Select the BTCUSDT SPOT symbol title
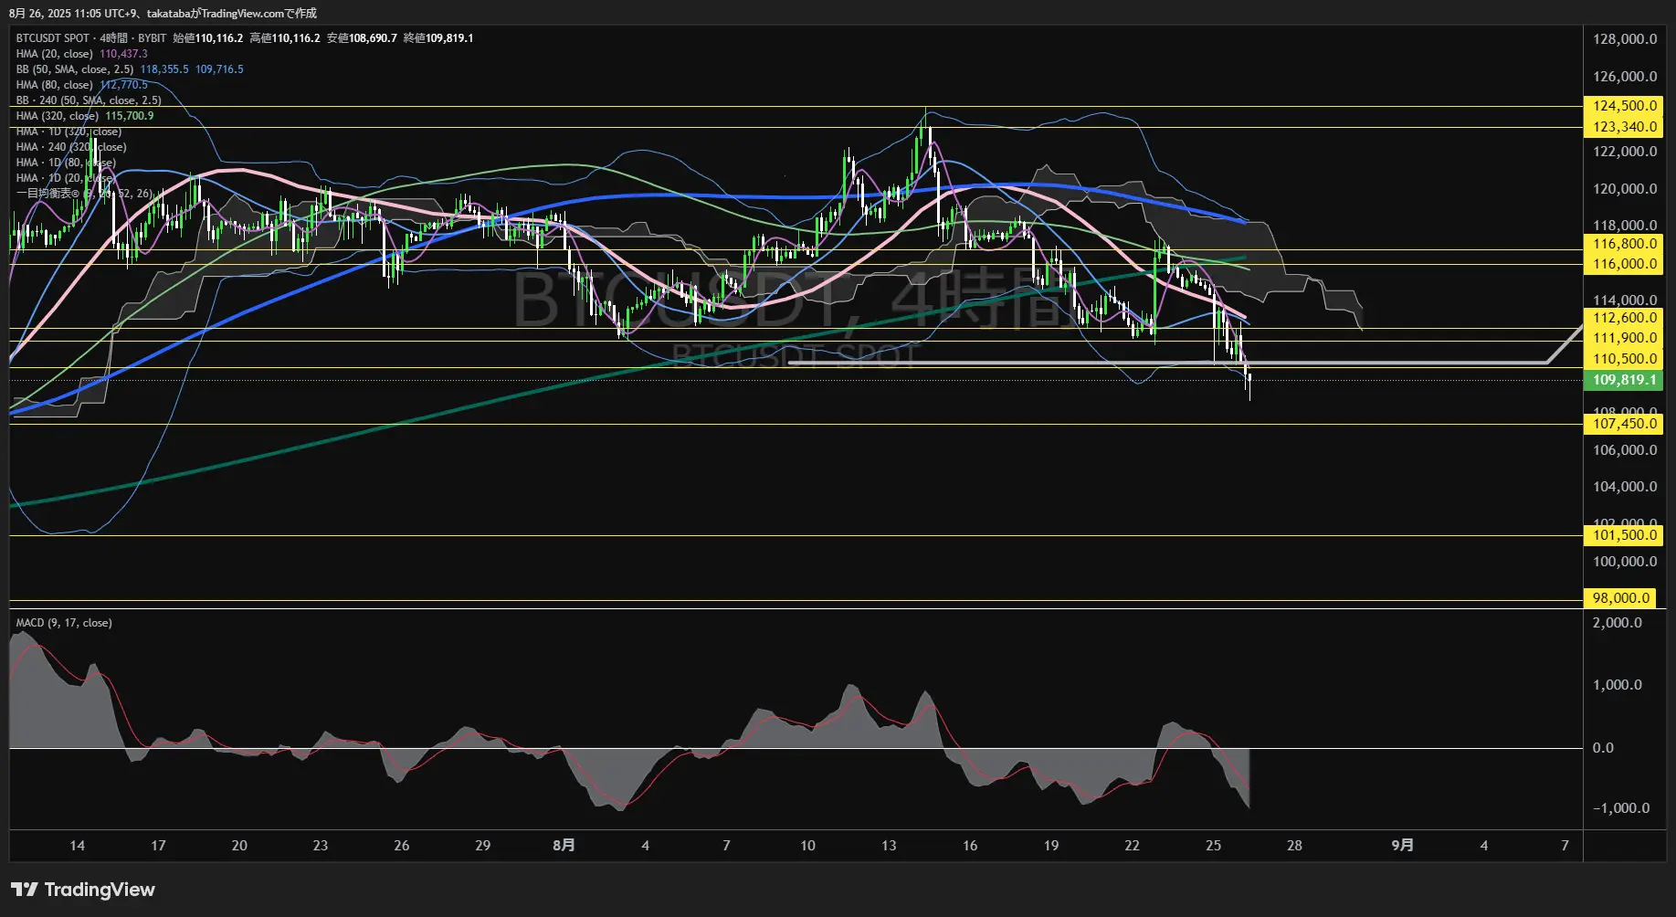This screenshot has width=1676, height=917. (52, 38)
